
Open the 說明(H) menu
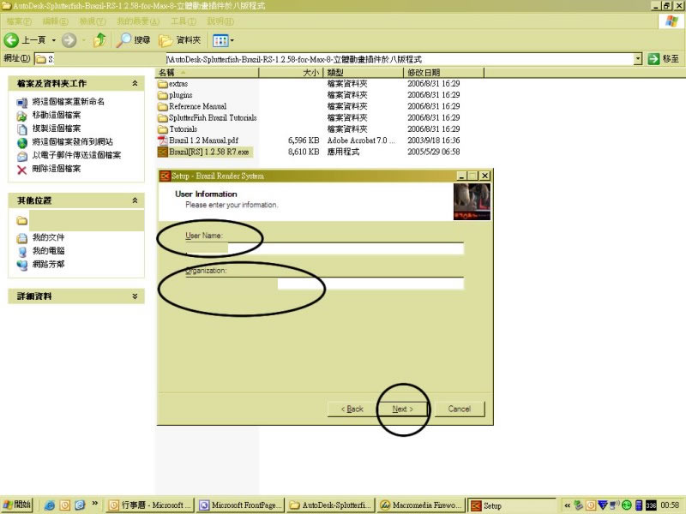click(220, 21)
